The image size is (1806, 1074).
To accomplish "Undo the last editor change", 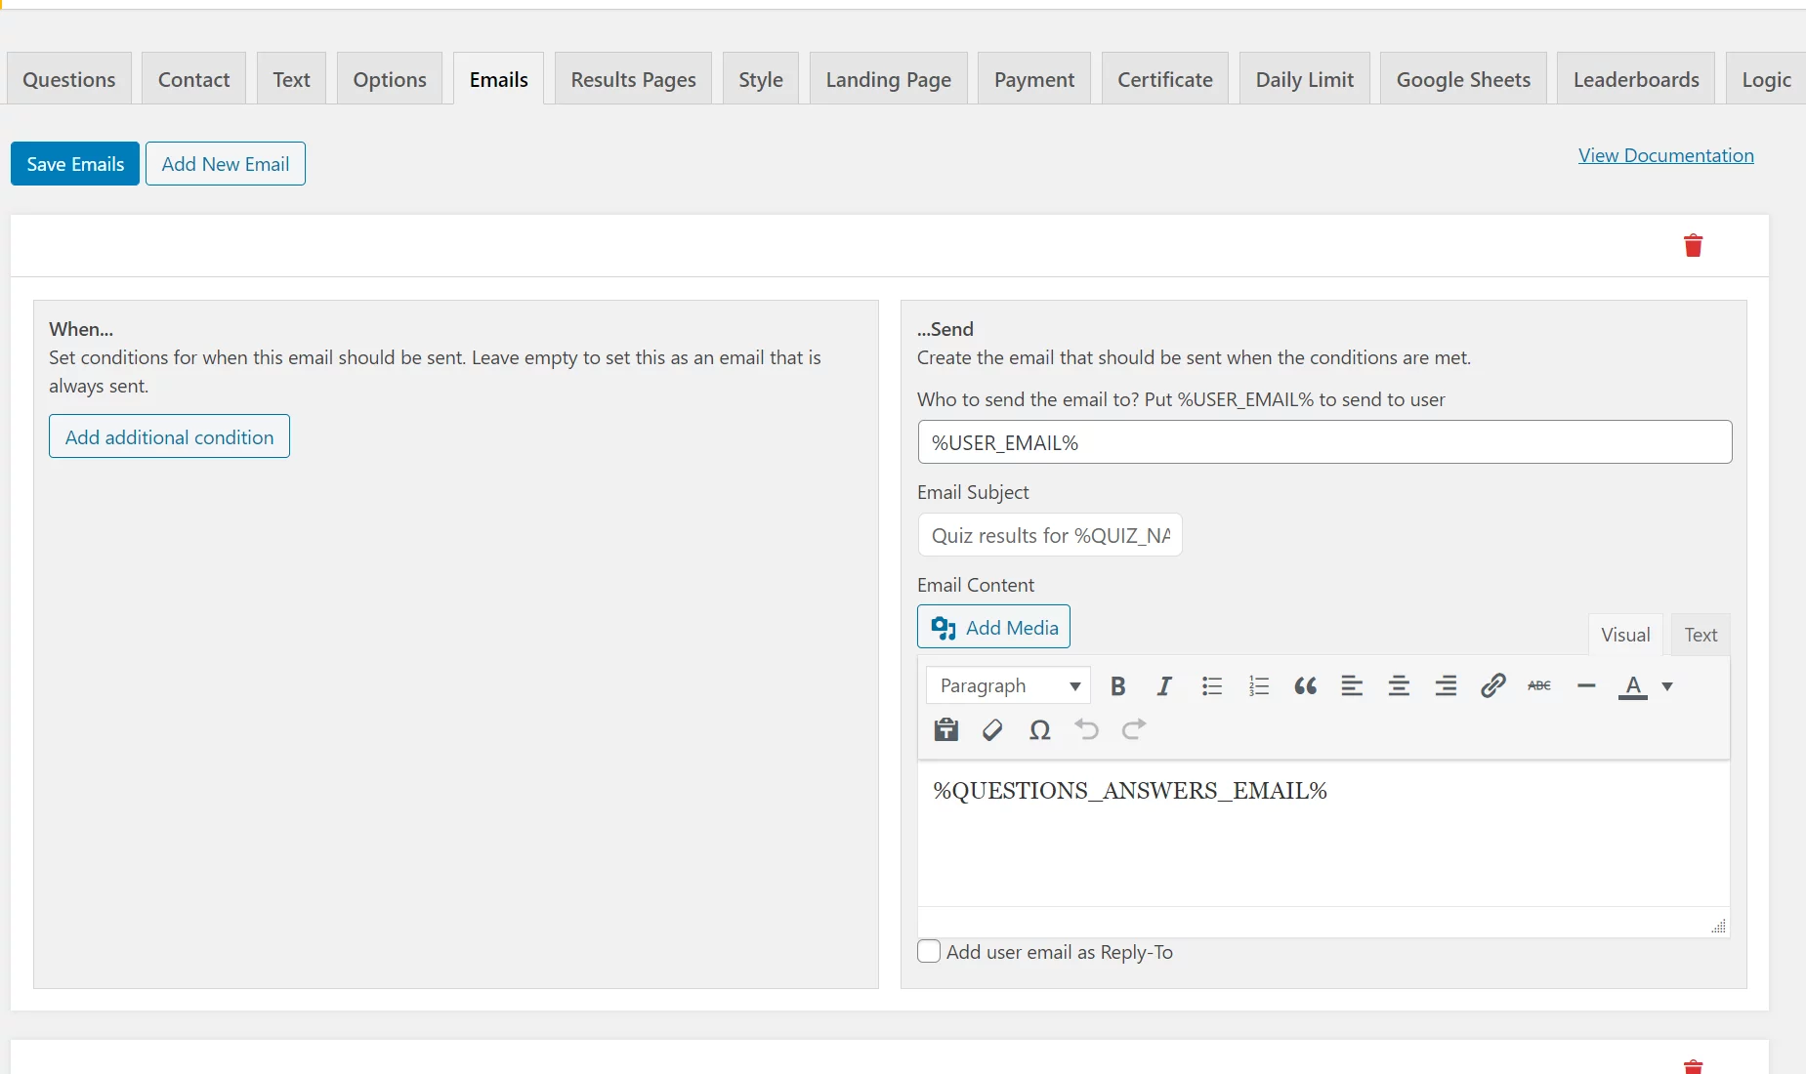I will pos(1086,729).
